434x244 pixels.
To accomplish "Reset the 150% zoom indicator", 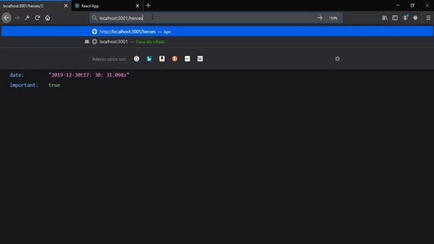I will 333,18.
